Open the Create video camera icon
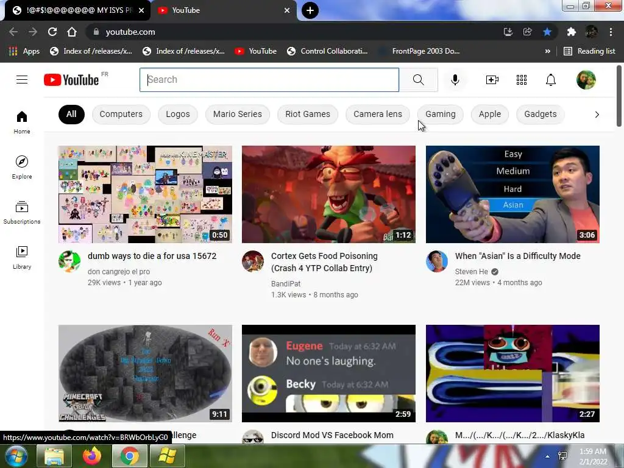Image resolution: width=624 pixels, height=468 pixels. 492,80
